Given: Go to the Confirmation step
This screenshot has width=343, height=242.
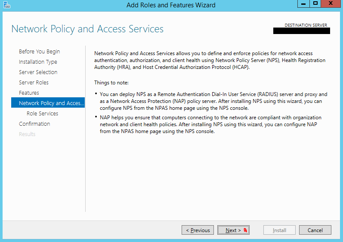Looking at the screenshot, I should 34,124.
